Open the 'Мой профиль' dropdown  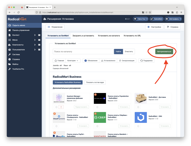pos(173,19)
